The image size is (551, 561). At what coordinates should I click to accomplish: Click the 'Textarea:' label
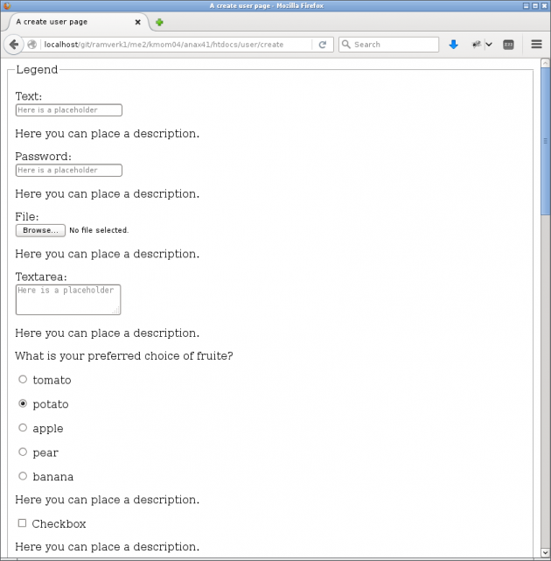(x=41, y=277)
